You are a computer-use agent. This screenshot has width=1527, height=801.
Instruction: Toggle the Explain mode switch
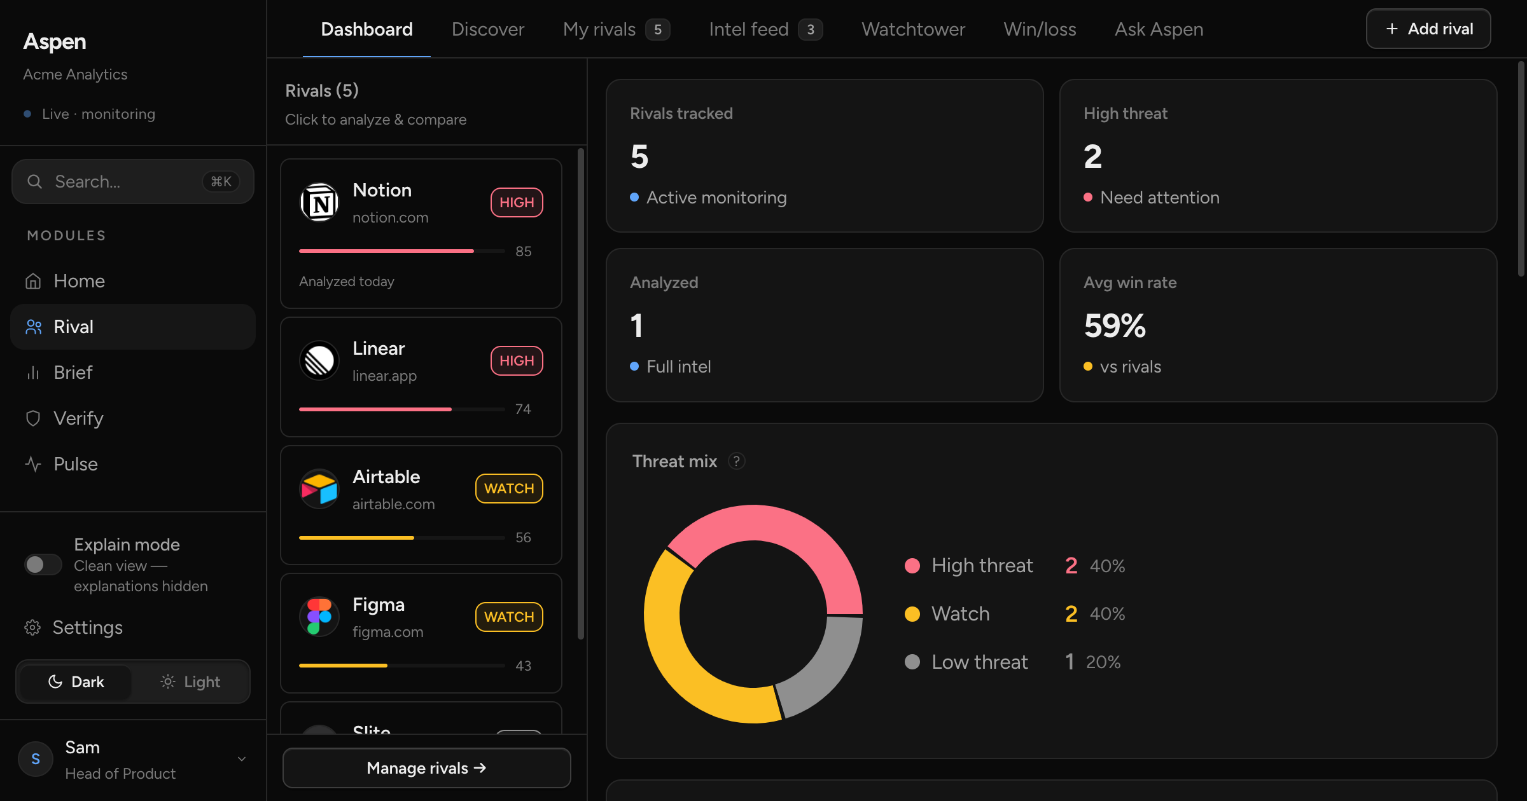43,565
